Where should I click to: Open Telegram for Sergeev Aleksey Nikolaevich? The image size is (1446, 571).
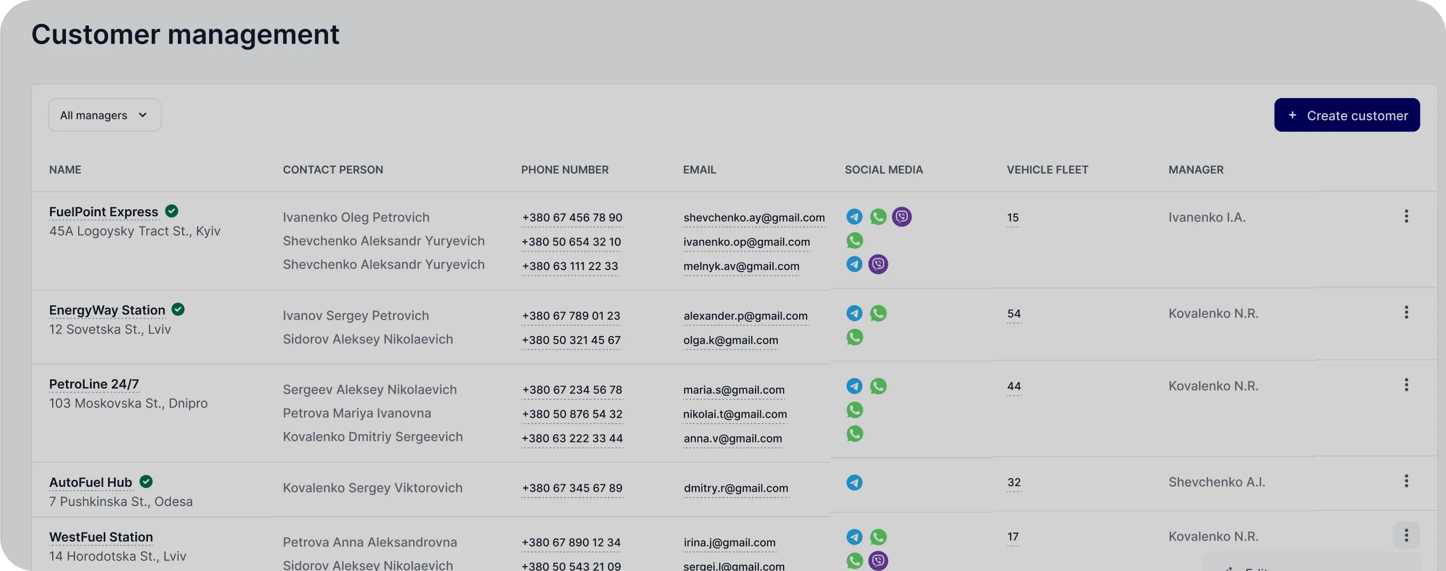[855, 386]
